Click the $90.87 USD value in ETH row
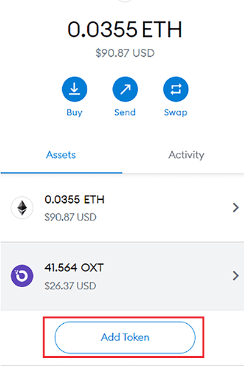The height and width of the screenshot is (366, 244). 70,218
